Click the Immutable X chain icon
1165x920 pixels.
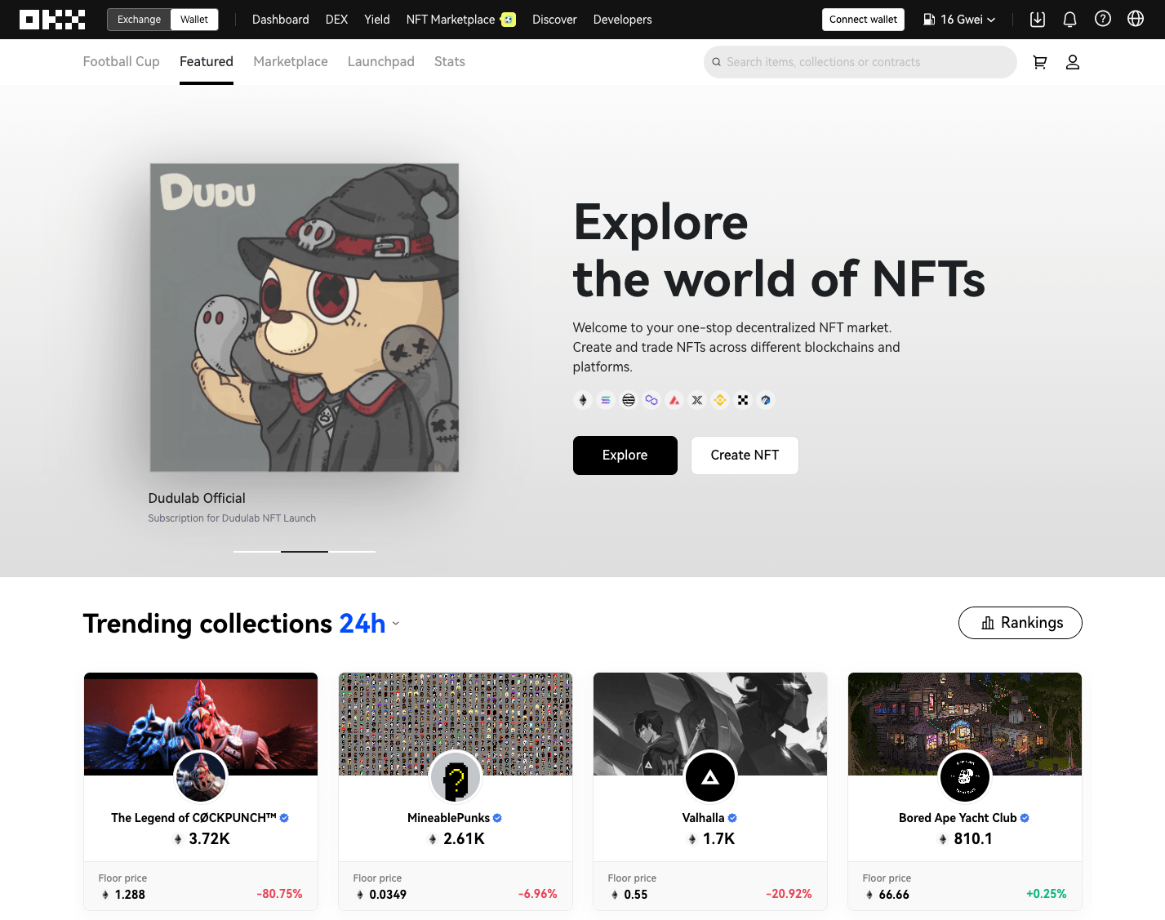697,400
